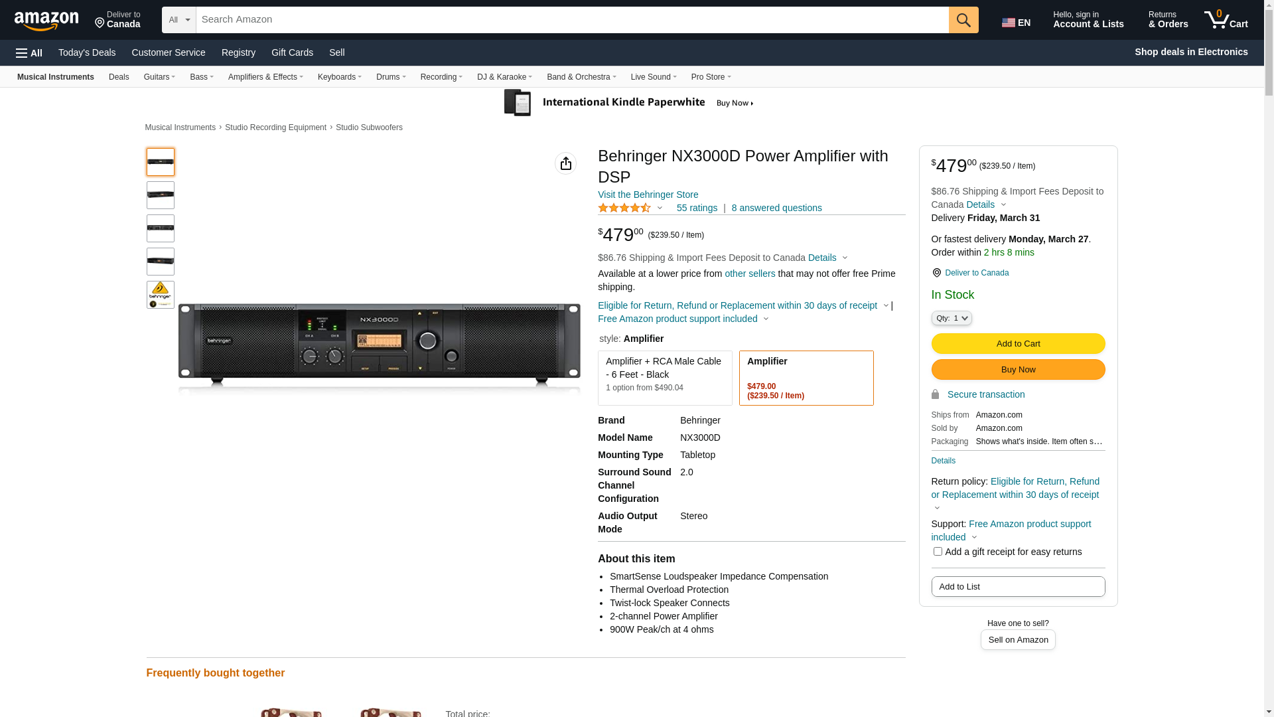1274x717 pixels.
Task: Click the Search Amazon input field
Action: tap(572, 20)
